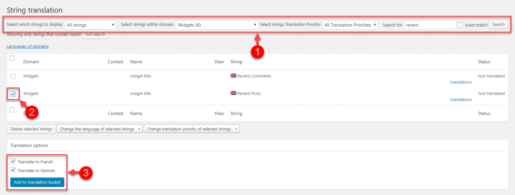Image resolution: width=515 pixels, height=195 pixels.
Task: Open the All strings display dropdown
Action: [x=90, y=25]
